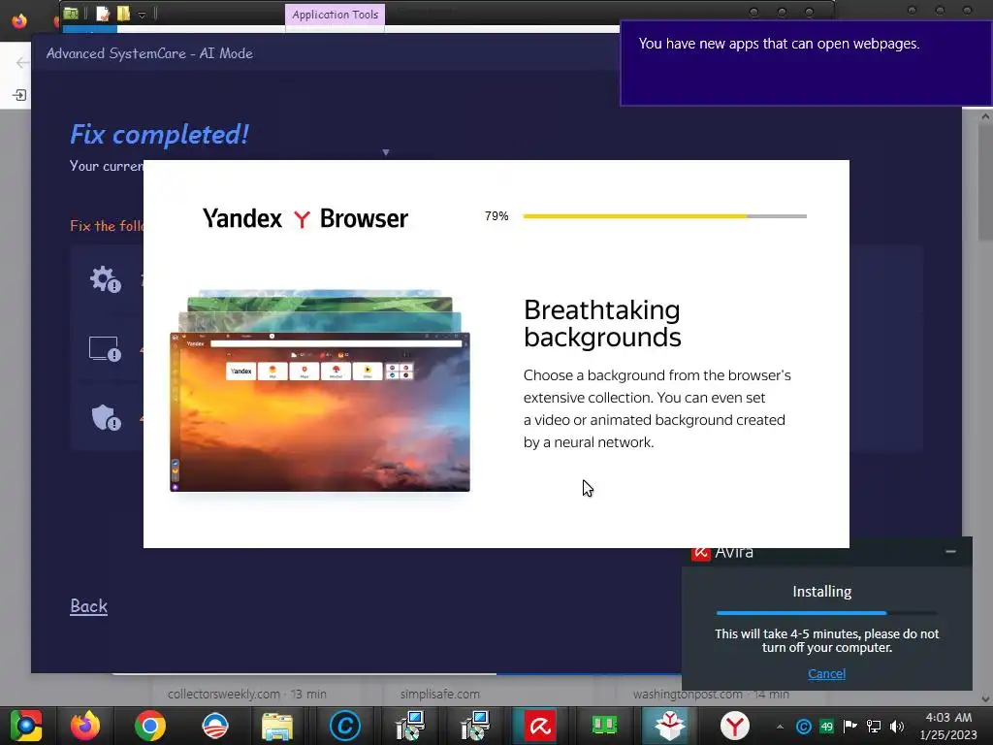Click the Yandex Browser taskbar icon
Image resolution: width=993 pixels, height=745 pixels.
click(x=735, y=726)
